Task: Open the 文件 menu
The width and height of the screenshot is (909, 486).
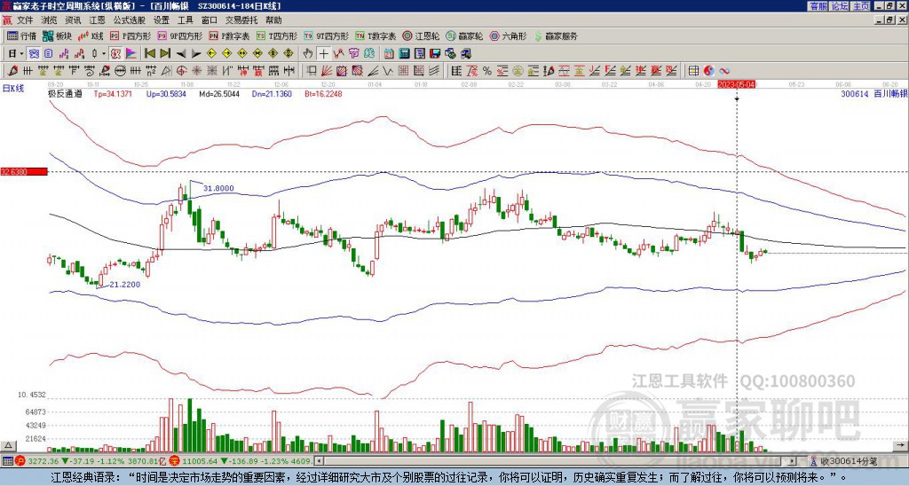Action: click(x=25, y=20)
